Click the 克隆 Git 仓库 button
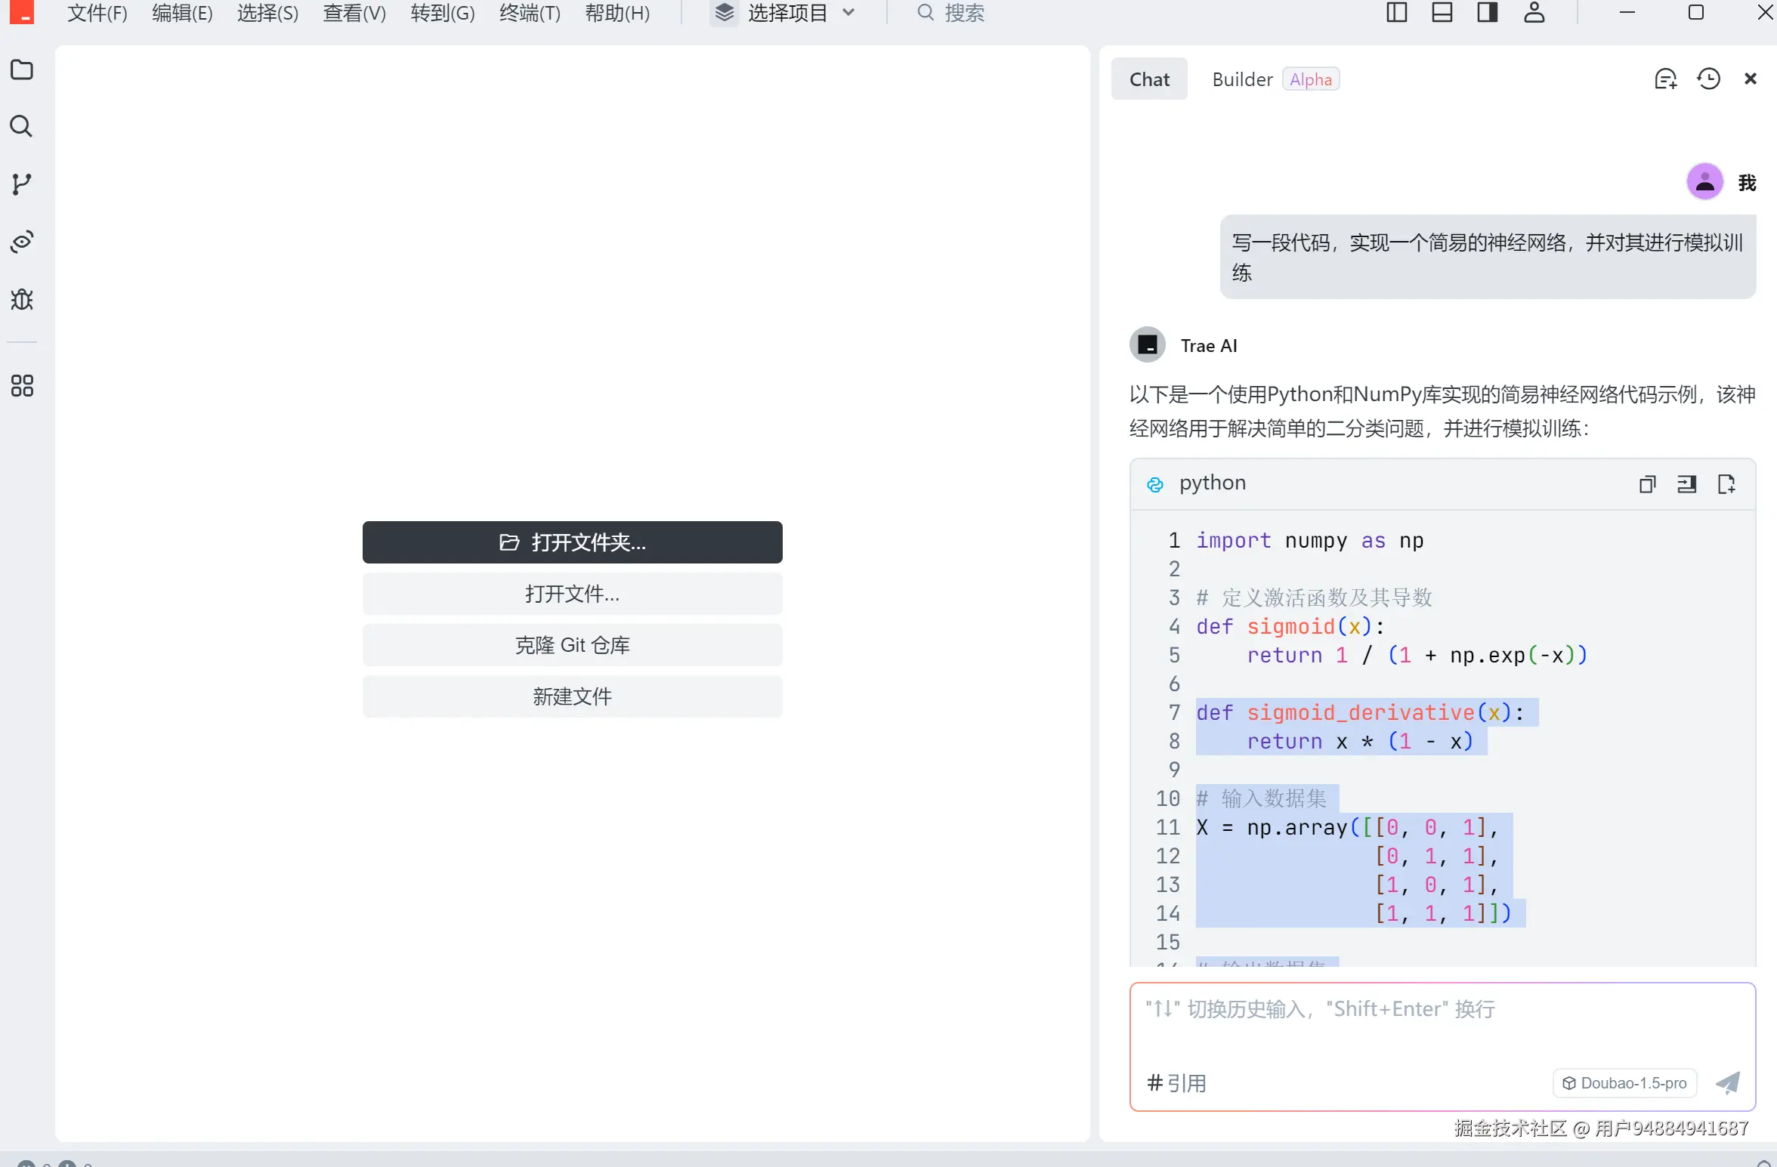 [572, 645]
